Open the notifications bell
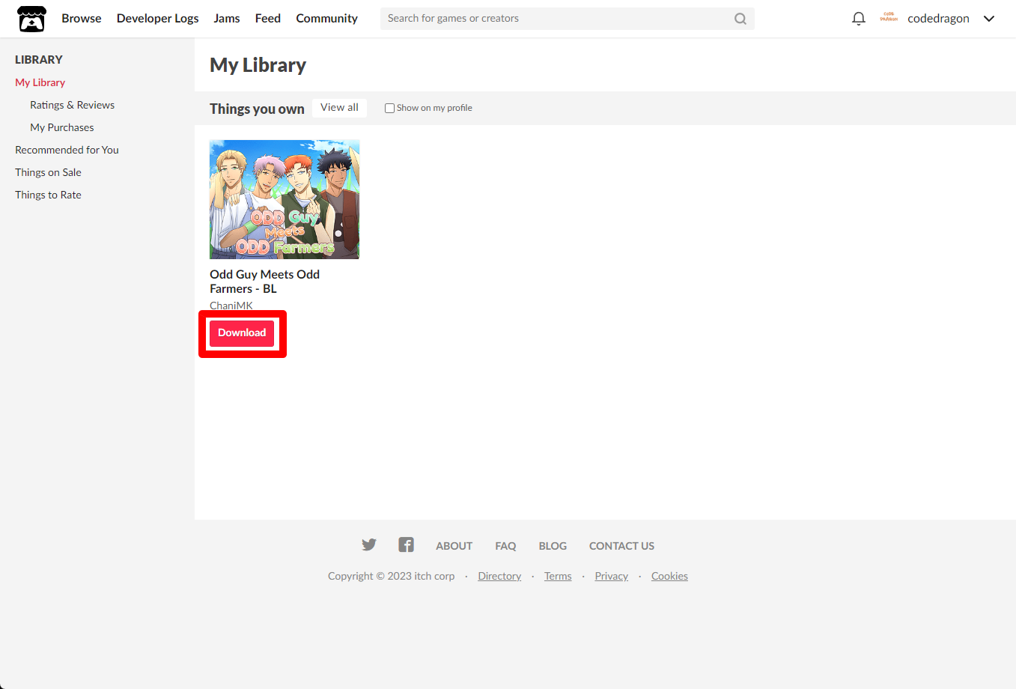This screenshot has height=689, width=1016. point(859,19)
